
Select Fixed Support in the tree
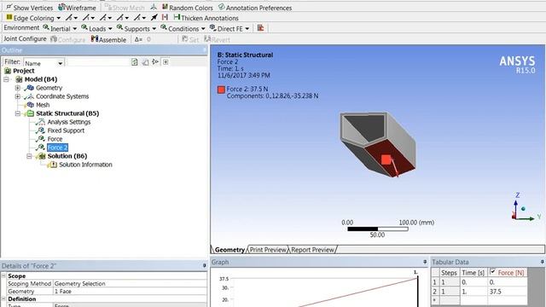tap(66, 130)
